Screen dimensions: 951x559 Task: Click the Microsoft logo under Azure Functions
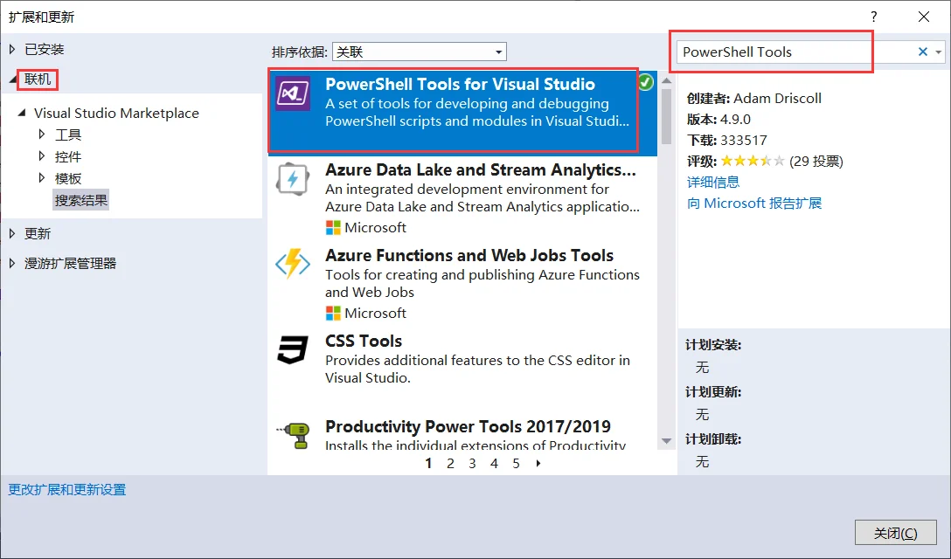[x=333, y=313]
